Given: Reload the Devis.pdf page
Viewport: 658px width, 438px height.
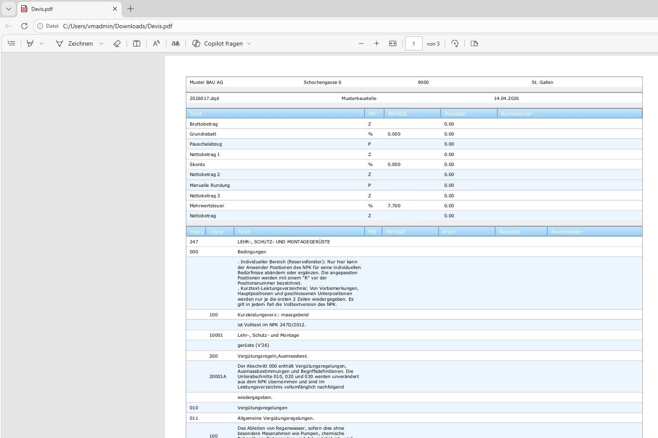Looking at the screenshot, I should 24,26.
